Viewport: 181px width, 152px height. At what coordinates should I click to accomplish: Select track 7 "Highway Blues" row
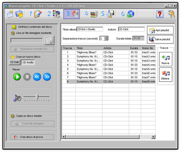109,78
